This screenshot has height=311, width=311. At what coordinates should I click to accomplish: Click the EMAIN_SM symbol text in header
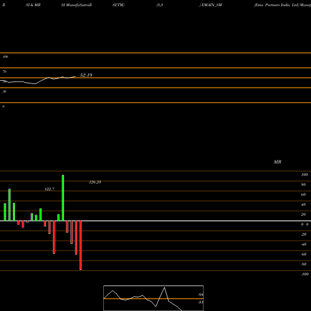point(211,5)
